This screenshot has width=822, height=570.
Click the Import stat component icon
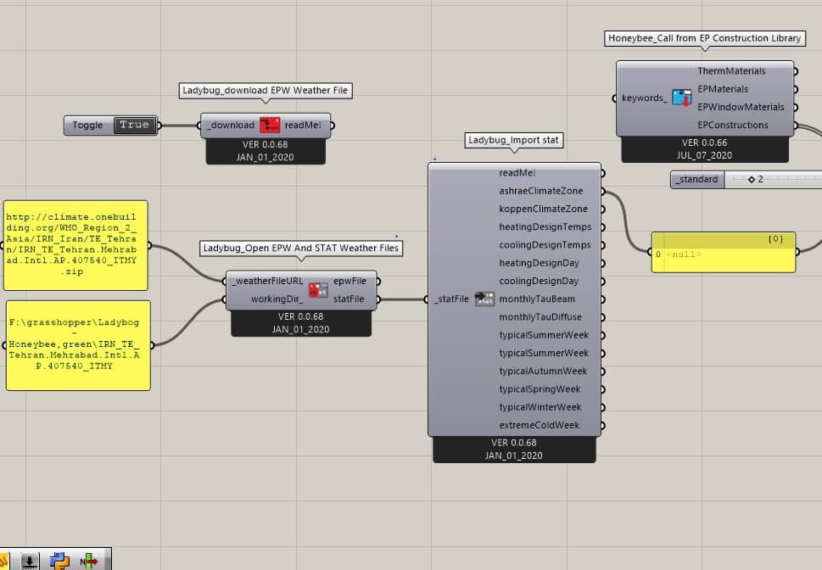(484, 299)
